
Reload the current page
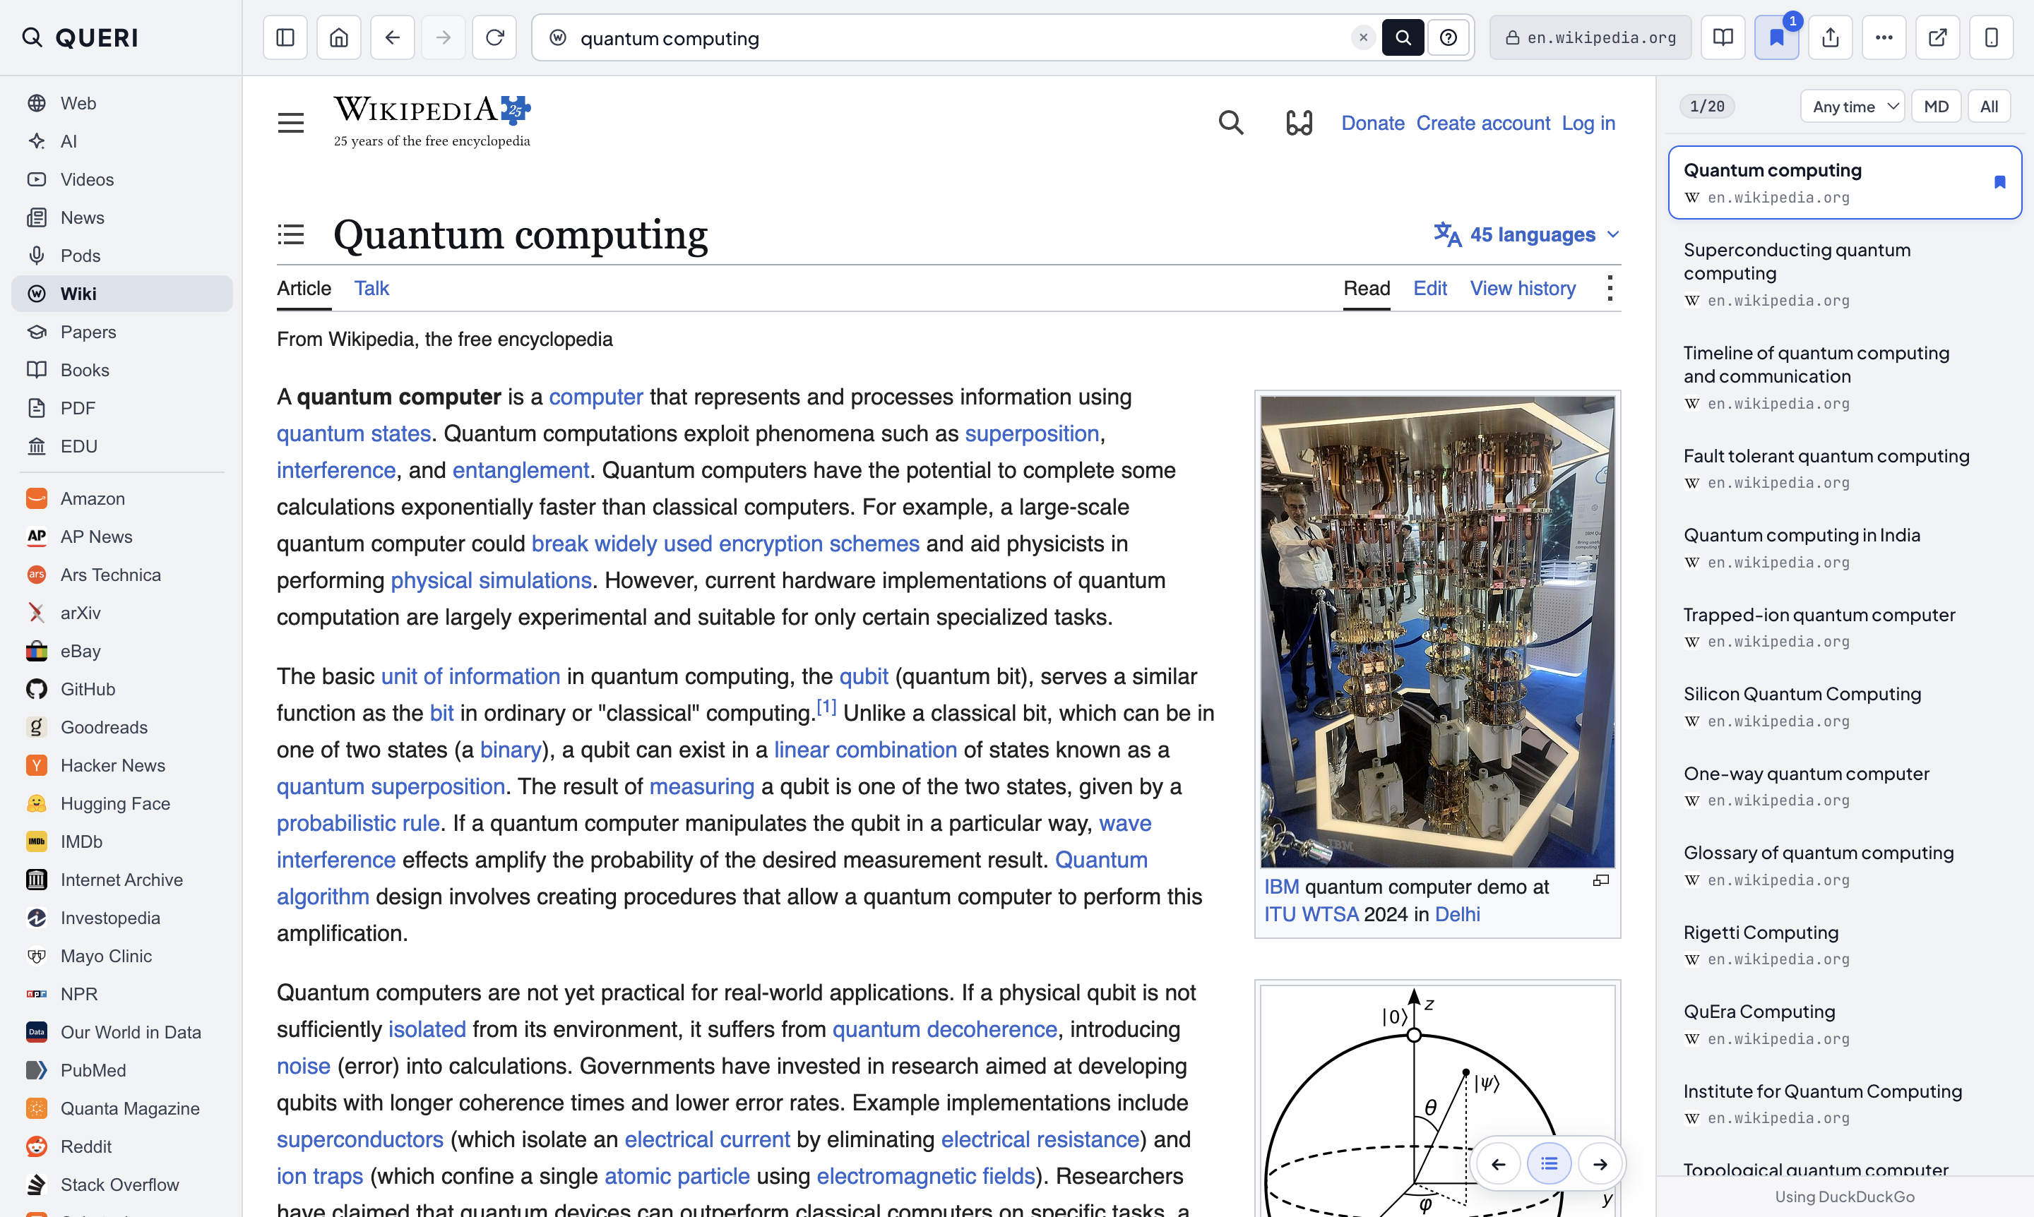pyautogui.click(x=495, y=37)
